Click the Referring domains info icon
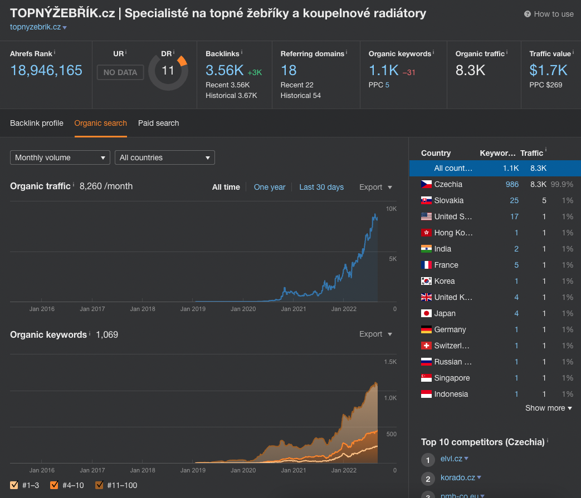 [346, 52]
